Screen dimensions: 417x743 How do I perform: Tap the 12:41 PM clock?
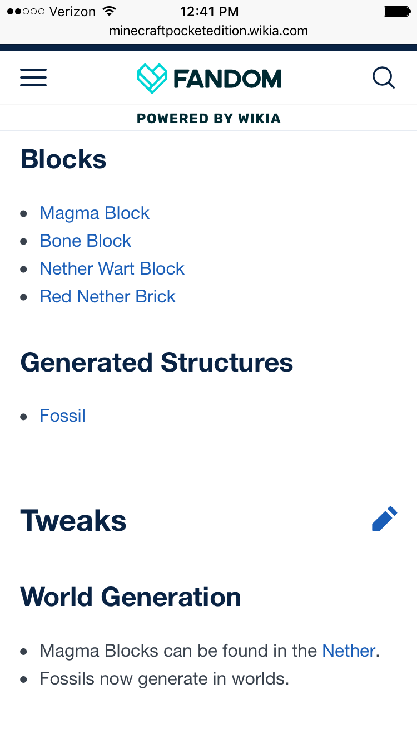[x=210, y=11]
